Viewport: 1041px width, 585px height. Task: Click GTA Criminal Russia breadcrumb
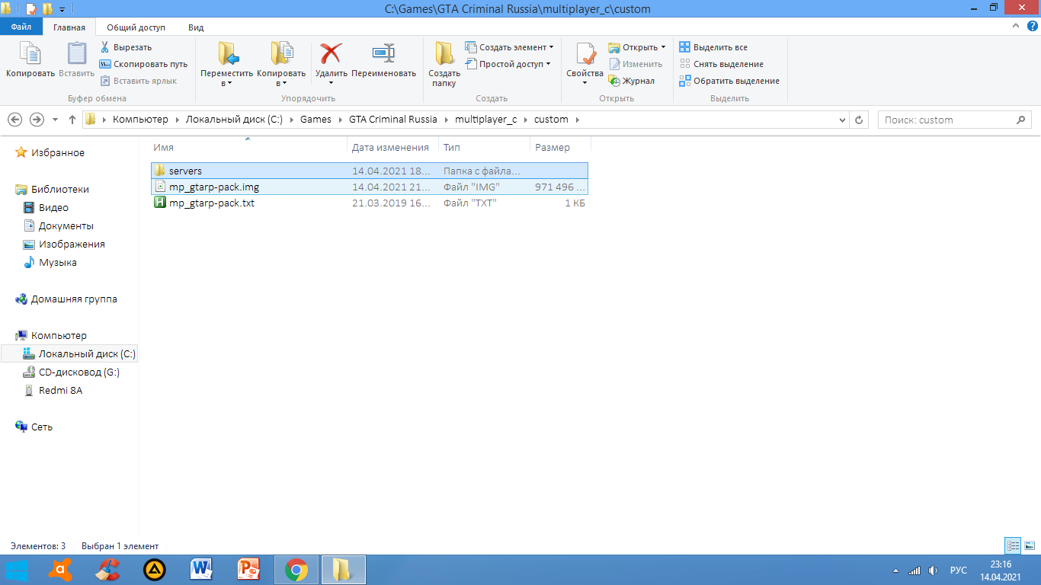393,120
